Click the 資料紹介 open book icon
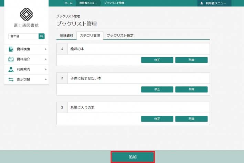This screenshot has width=244, height=163. click(11, 59)
